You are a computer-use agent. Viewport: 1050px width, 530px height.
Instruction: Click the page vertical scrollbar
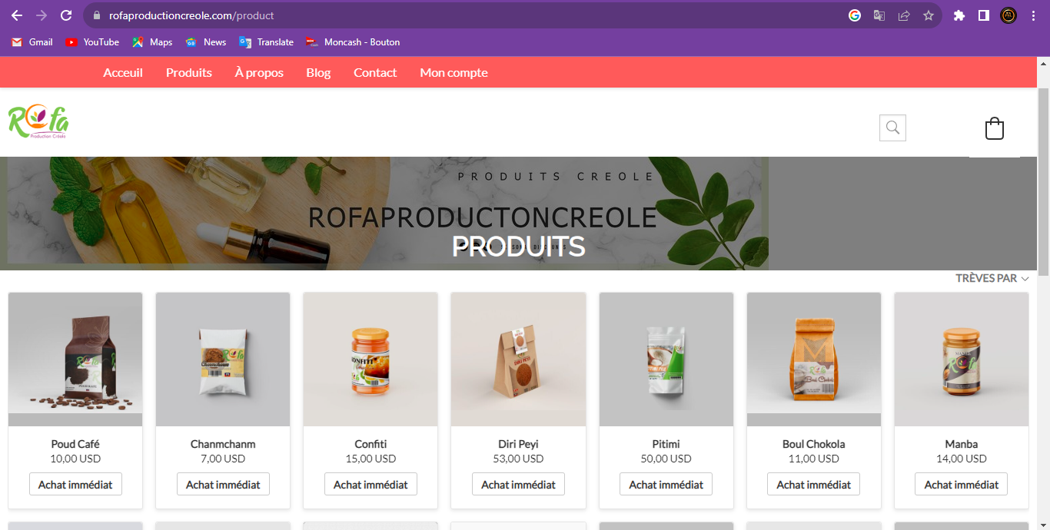(x=1043, y=293)
